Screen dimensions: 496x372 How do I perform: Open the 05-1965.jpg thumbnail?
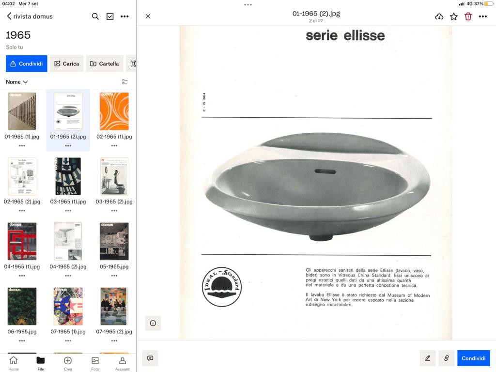pyautogui.click(x=114, y=241)
